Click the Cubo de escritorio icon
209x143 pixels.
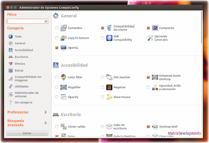109,126
